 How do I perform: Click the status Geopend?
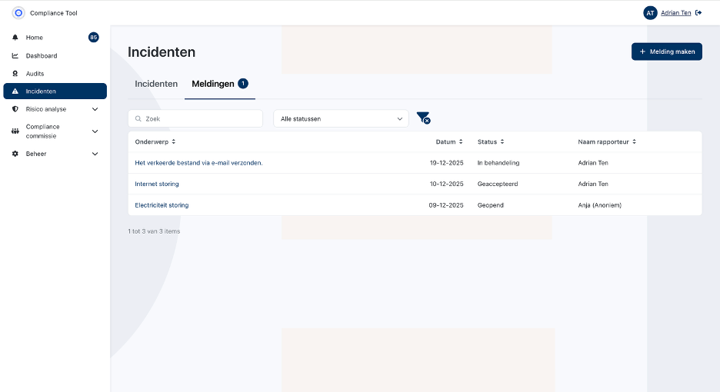[491, 205]
